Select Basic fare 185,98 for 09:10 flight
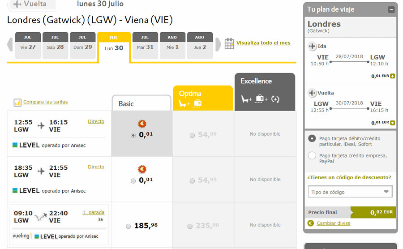 click(x=128, y=226)
